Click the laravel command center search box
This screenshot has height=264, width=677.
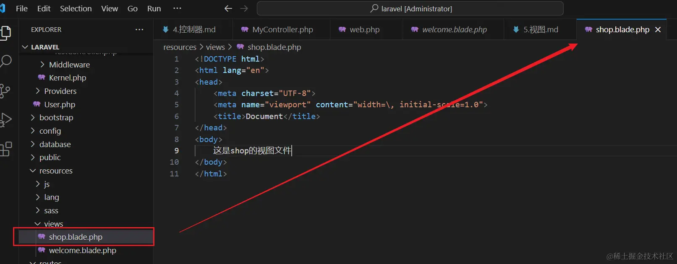(410, 8)
